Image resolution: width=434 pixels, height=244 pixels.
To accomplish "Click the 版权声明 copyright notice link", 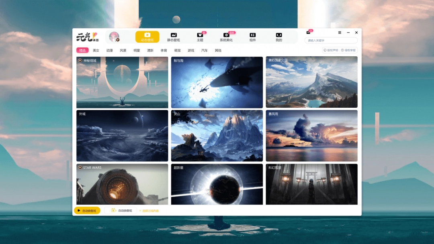I will pos(331,51).
